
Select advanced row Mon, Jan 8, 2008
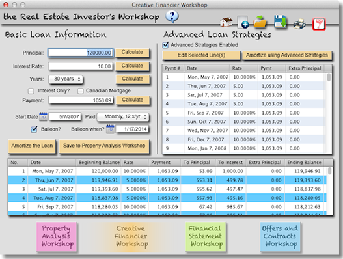pos(244,148)
